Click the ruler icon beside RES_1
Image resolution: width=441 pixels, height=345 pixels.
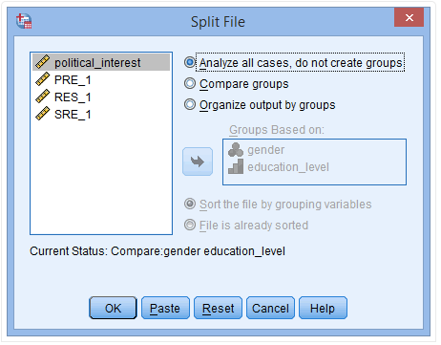43,97
